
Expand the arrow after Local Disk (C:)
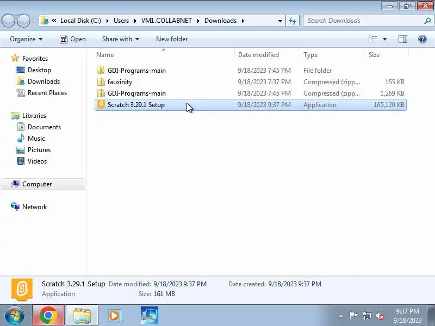pyautogui.click(x=107, y=21)
